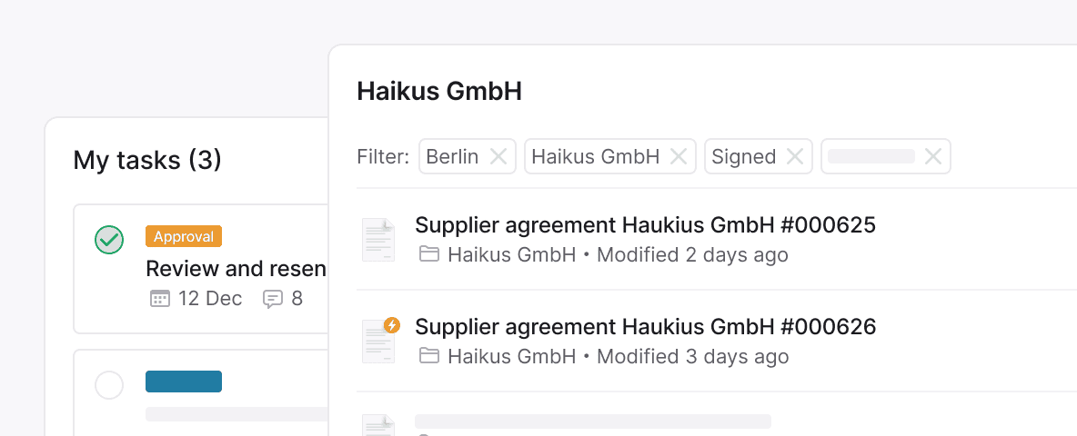
Task: Remove the Haikus GmbH filter chip
Action: (679, 156)
